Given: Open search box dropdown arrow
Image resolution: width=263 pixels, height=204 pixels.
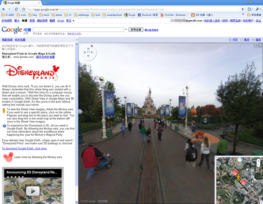Looking at the screenshot, I should tap(126, 29).
